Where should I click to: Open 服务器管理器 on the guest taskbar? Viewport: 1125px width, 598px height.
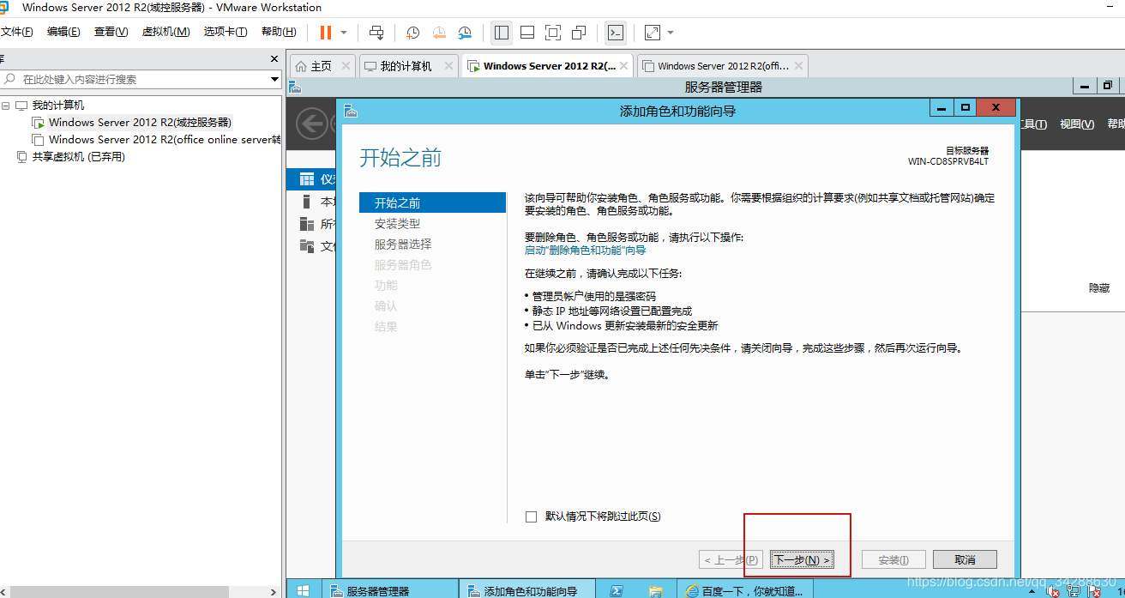[390, 590]
